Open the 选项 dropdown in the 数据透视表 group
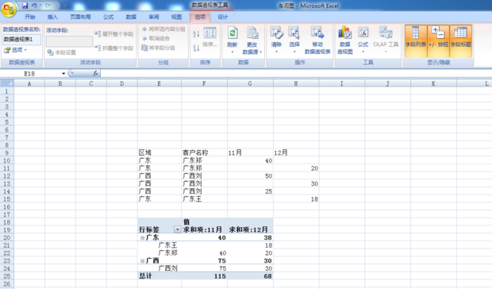Screen dimensions: 492x289 pyautogui.click(x=15, y=50)
